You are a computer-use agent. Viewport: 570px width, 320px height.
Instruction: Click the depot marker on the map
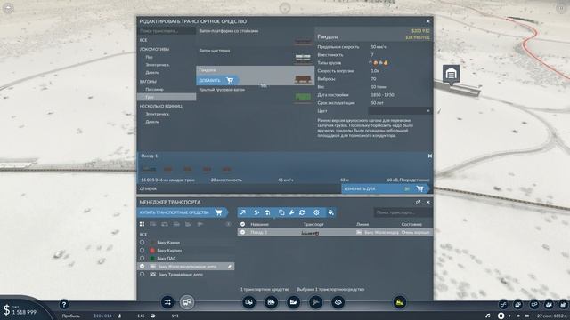pyautogui.click(x=451, y=74)
